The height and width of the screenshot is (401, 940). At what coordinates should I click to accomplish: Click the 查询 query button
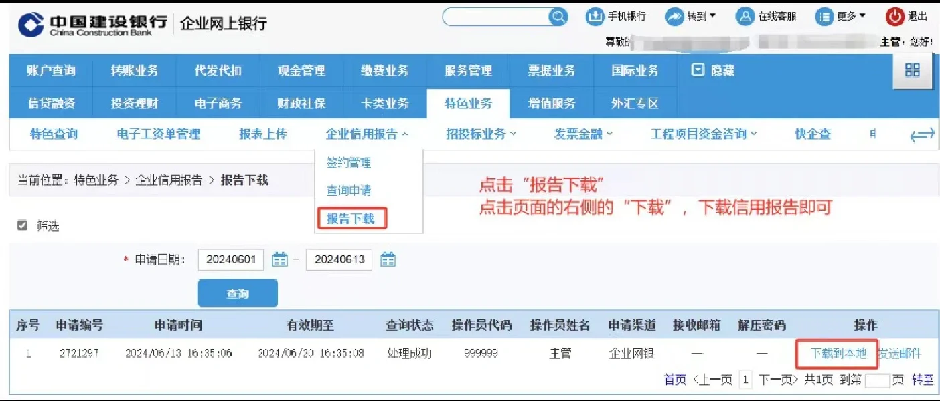[x=238, y=293]
